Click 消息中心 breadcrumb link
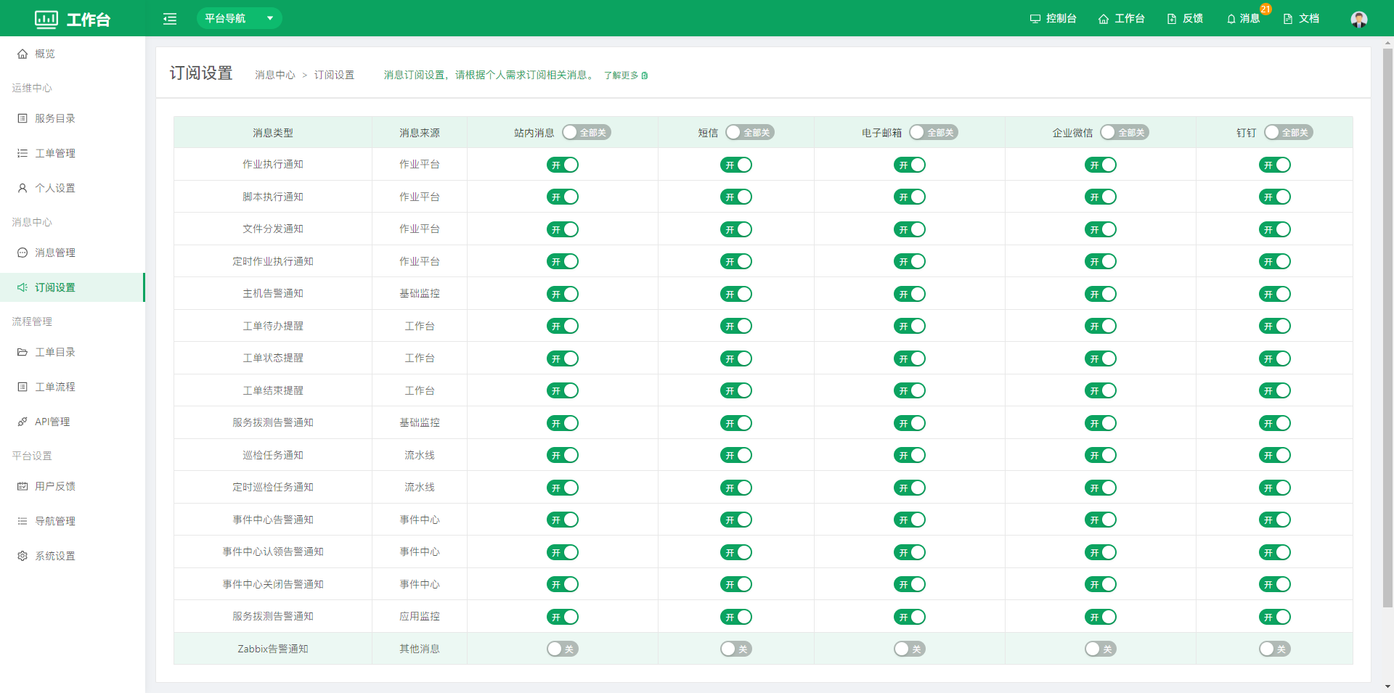Screen dimensions: 1394x693 tap(275, 75)
